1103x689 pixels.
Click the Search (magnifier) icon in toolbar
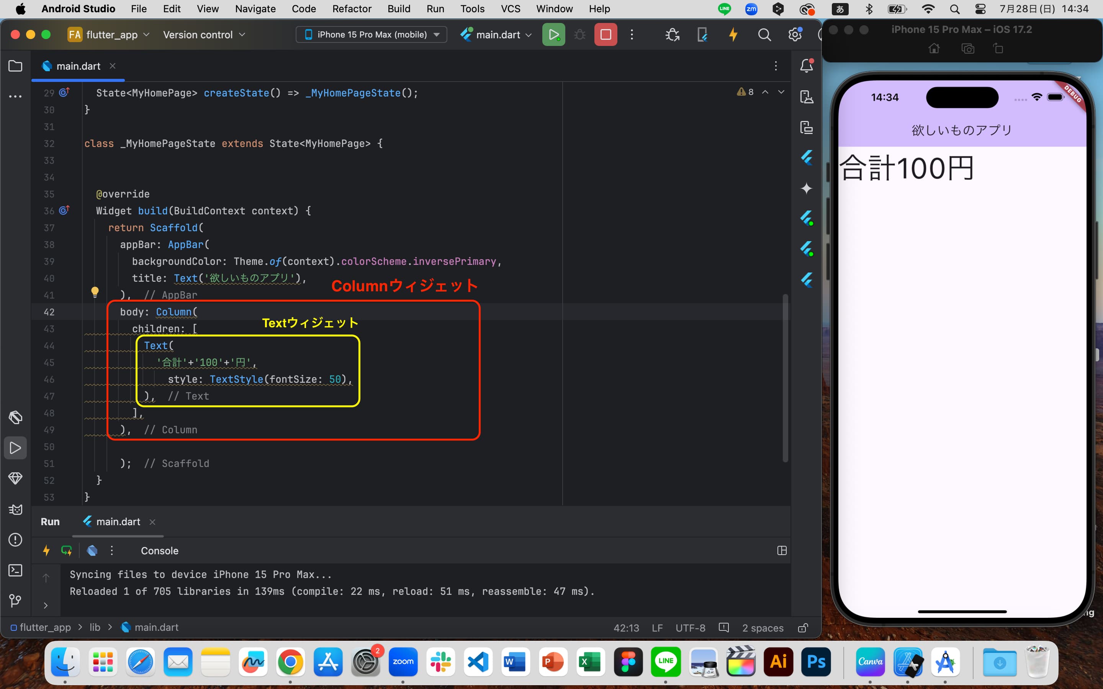(764, 34)
